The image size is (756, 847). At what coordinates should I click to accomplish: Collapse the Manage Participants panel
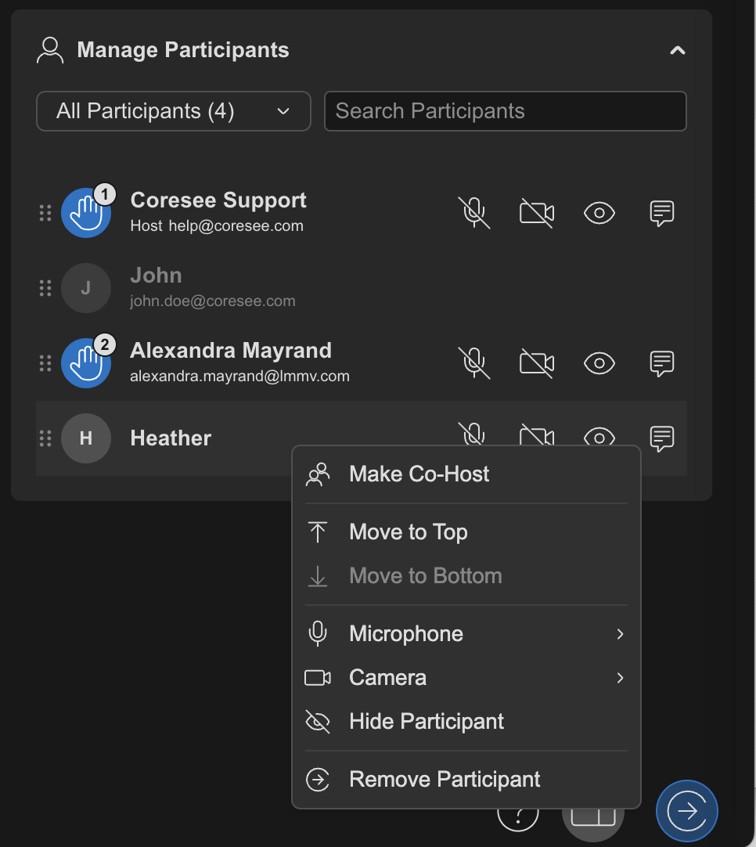(678, 50)
